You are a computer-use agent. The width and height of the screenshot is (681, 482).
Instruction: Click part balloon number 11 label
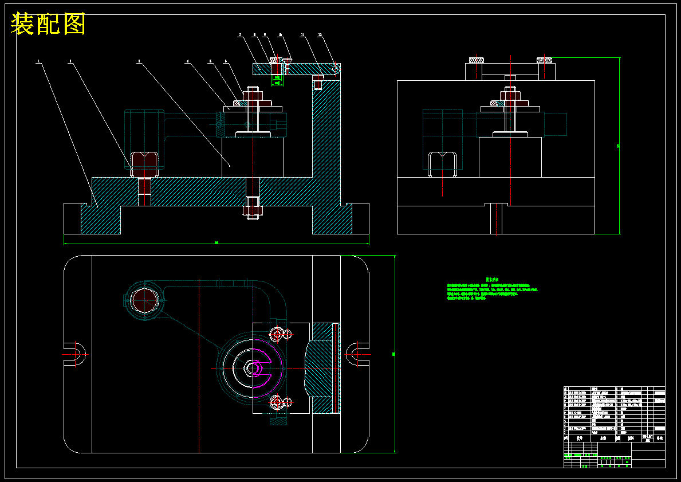click(303, 34)
